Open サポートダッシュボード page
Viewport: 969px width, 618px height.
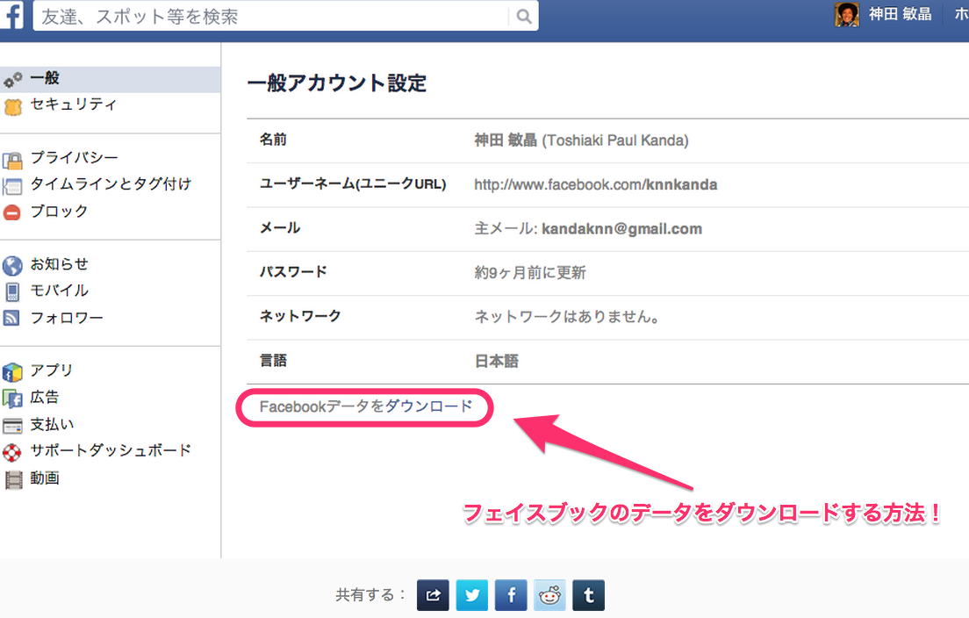[x=111, y=450]
